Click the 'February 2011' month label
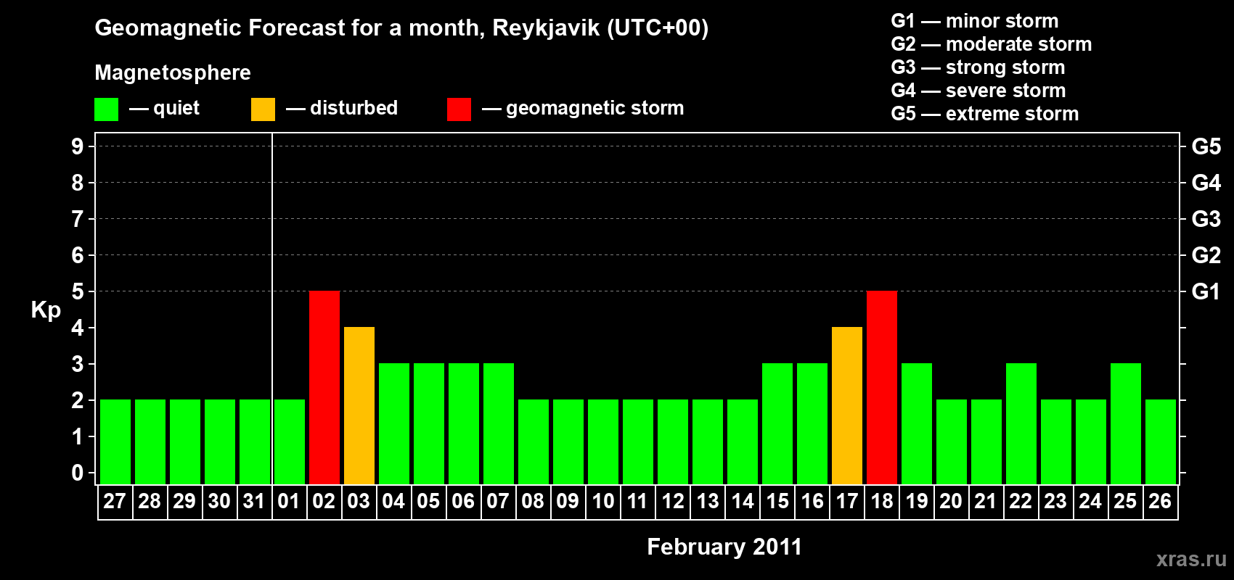This screenshot has height=580, width=1234. pyautogui.click(x=724, y=547)
